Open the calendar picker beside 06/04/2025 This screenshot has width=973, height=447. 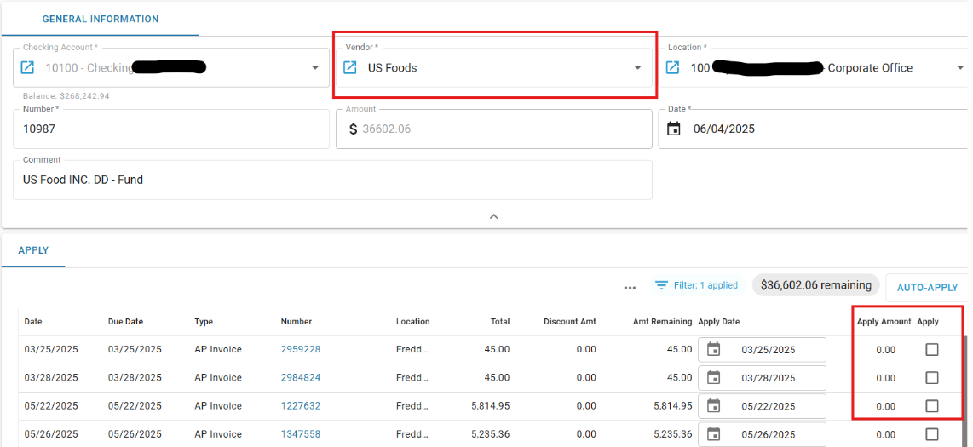(x=673, y=129)
